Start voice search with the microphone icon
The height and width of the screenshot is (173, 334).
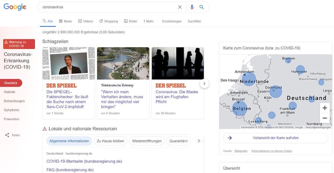[x=192, y=7]
